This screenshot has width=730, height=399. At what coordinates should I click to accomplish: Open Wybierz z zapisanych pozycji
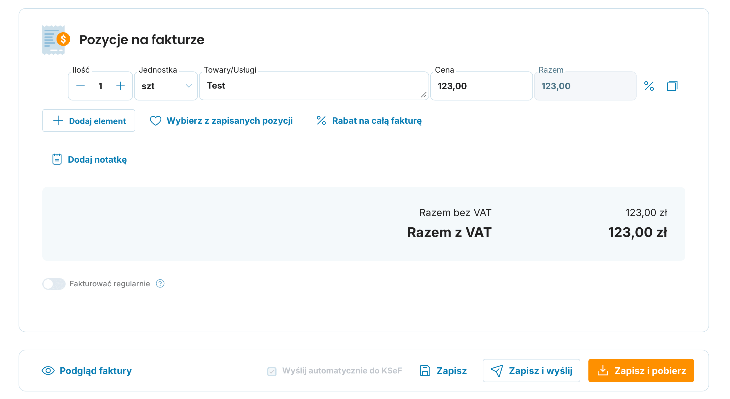(221, 121)
